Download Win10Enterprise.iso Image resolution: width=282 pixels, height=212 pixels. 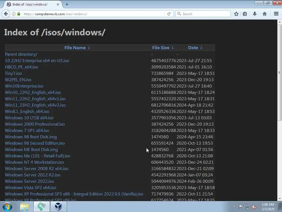point(24,86)
